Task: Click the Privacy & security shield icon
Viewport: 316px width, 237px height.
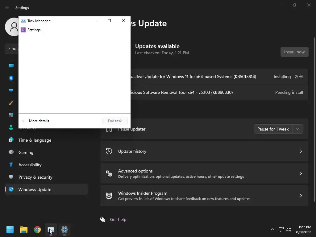Action: (x=11, y=177)
